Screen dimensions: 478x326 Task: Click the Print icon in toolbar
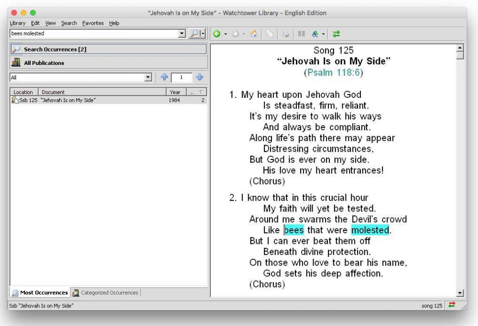tap(285, 34)
